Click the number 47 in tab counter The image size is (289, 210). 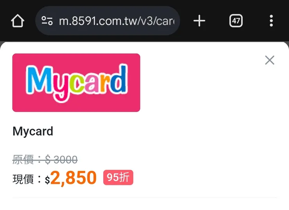tap(236, 21)
